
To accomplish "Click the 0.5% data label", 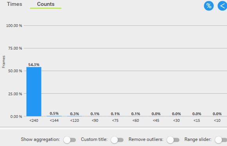I will [54, 114].
